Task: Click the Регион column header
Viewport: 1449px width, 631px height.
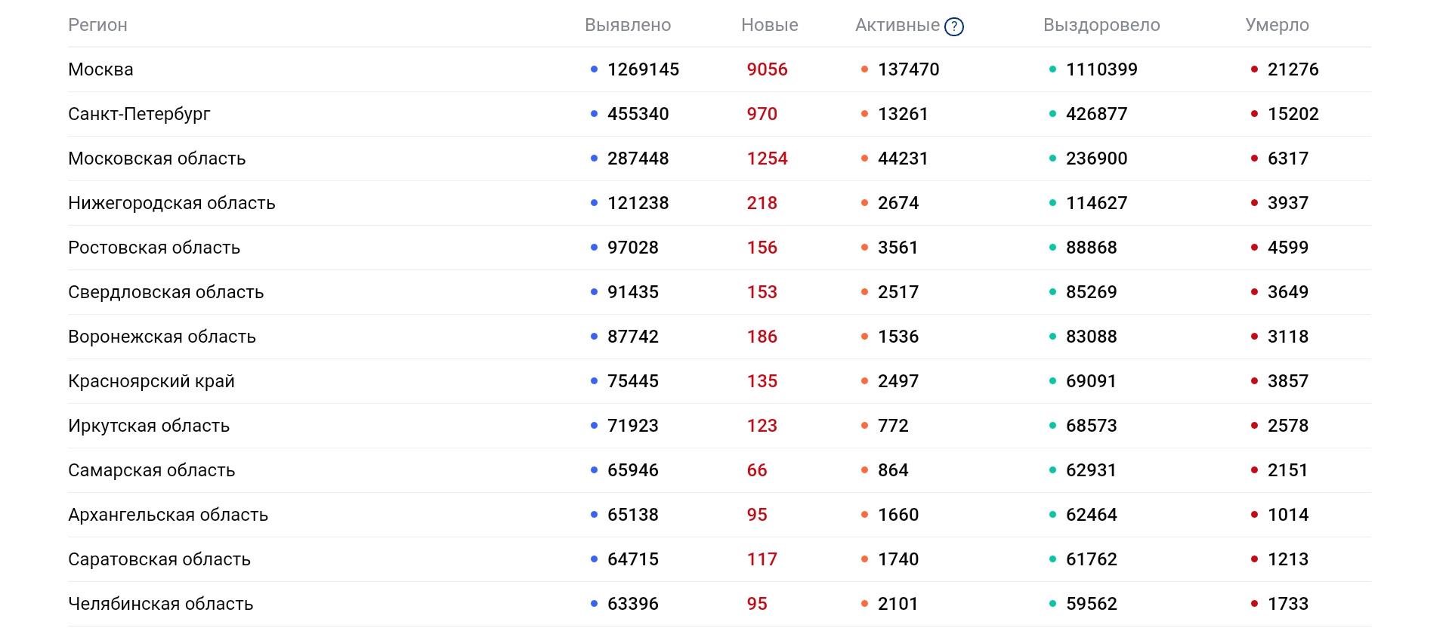Action: pyautogui.click(x=97, y=25)
